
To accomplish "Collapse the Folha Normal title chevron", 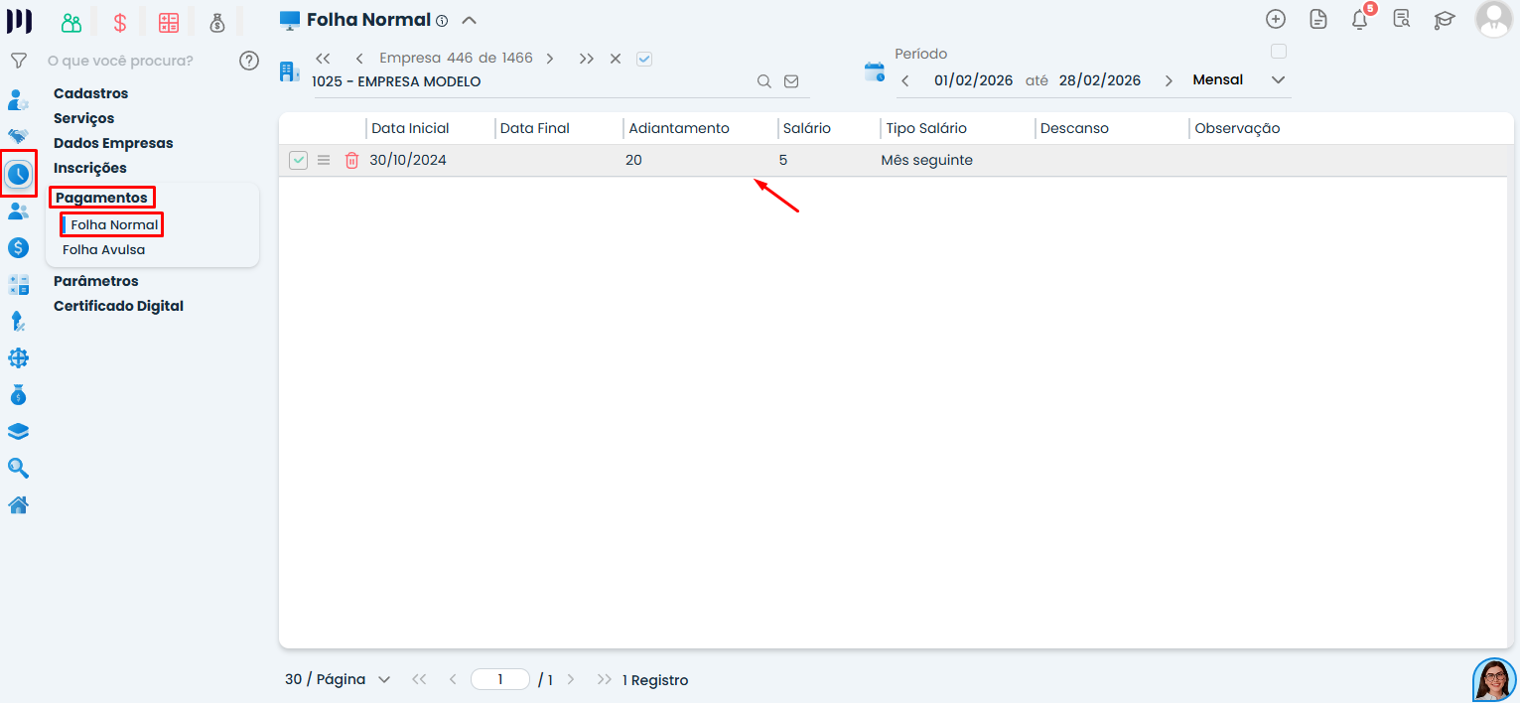I will [470, 20].
